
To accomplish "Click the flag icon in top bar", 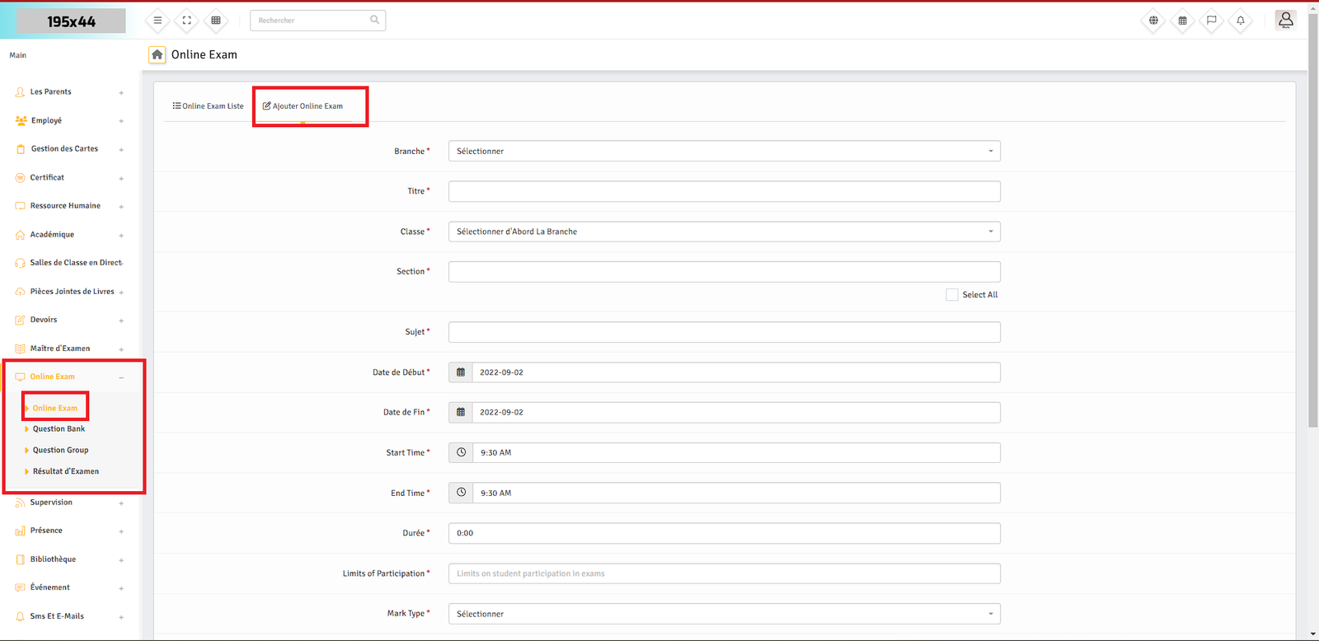I will [x=1211, y=21].
